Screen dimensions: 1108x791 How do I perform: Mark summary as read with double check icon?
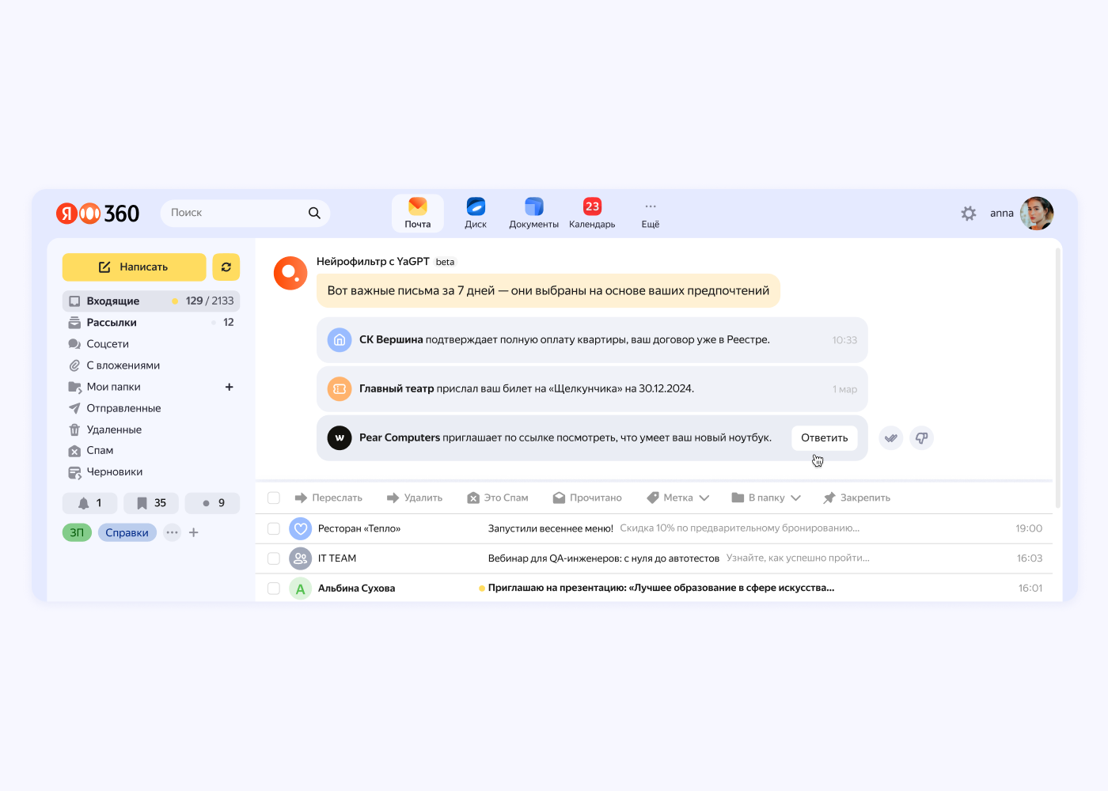tap(891, 437)
